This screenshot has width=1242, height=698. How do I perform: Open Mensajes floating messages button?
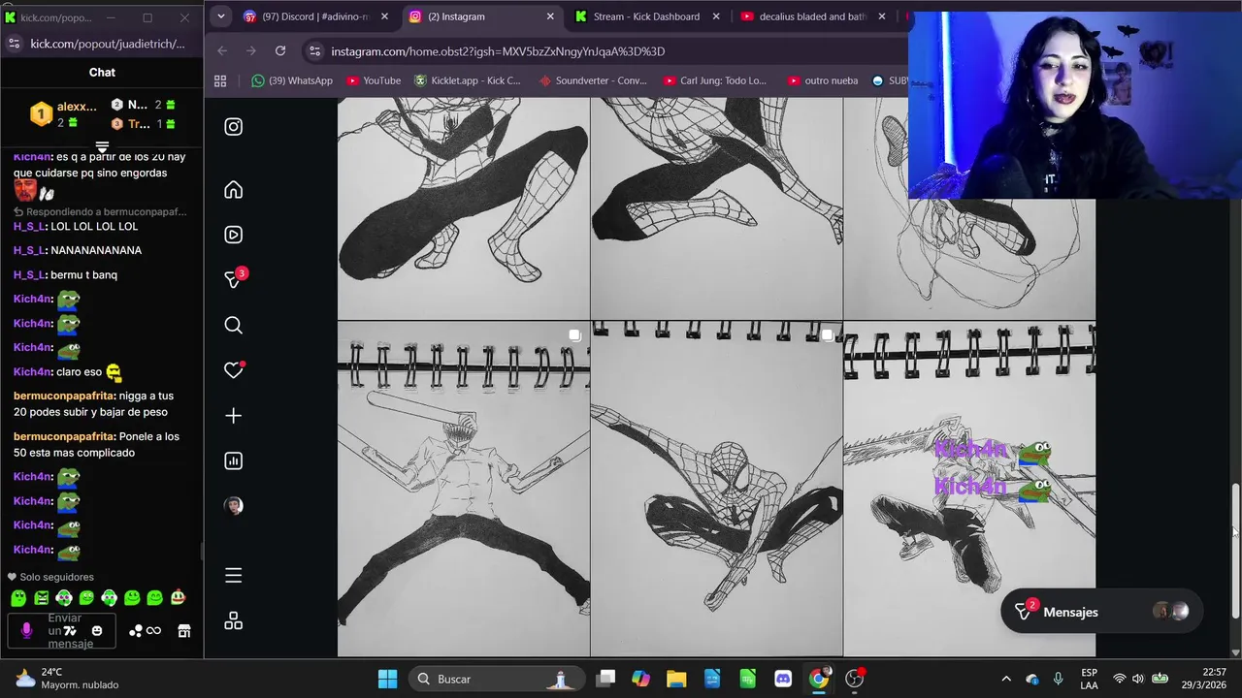click(1101, 612)
